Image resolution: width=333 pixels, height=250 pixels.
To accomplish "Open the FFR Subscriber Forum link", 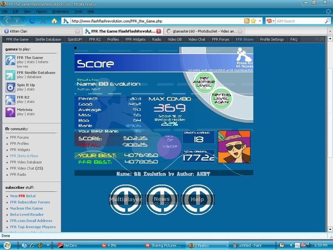I will coord(30,202).
